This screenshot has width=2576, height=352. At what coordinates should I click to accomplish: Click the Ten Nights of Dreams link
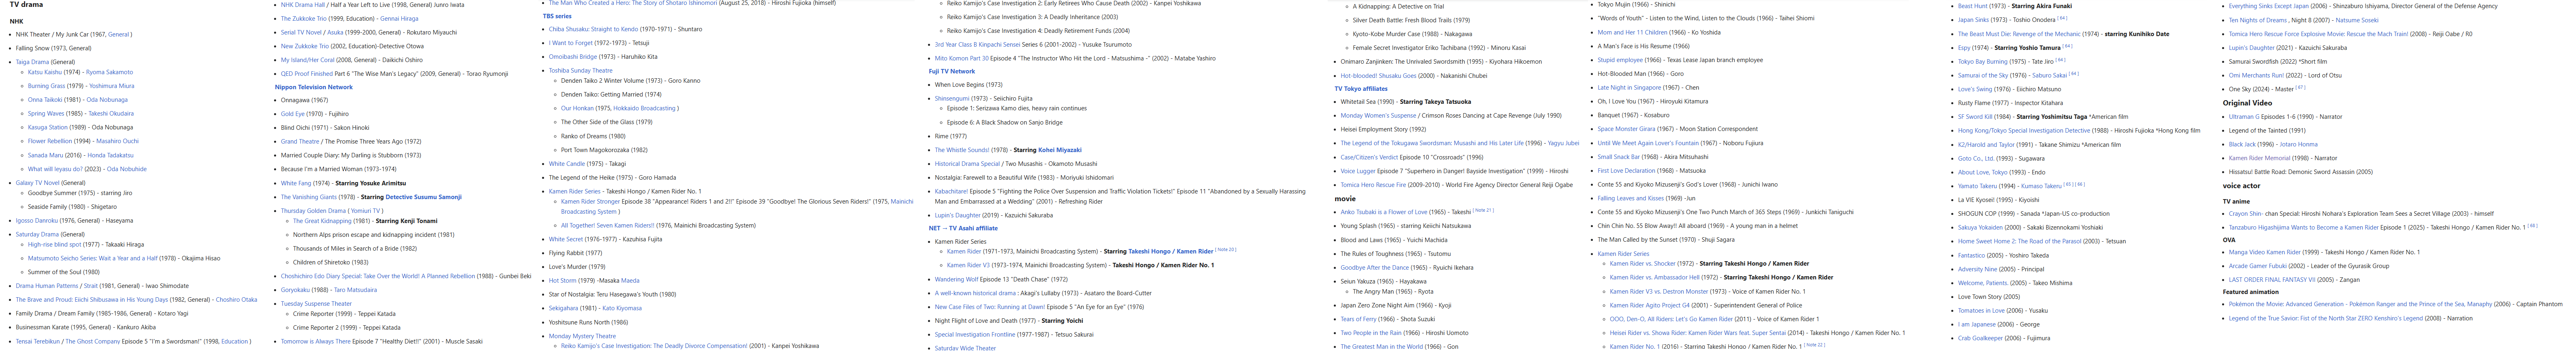[x=2258, y=20]
